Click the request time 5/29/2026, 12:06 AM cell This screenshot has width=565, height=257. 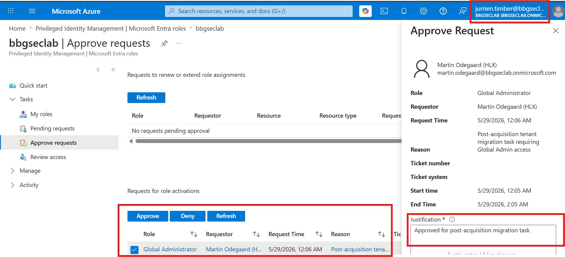tap(295, 250)
